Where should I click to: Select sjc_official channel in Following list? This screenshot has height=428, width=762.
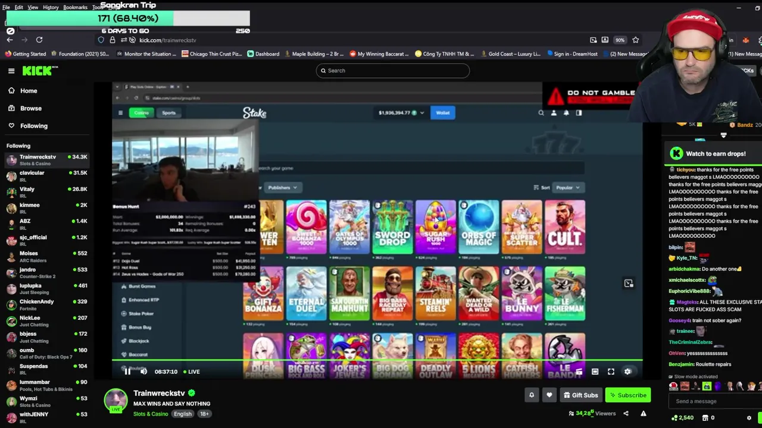(46, 240)
